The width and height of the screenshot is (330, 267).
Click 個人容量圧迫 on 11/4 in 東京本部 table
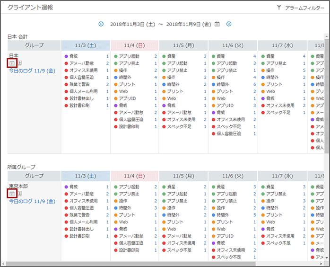point(131,243)
